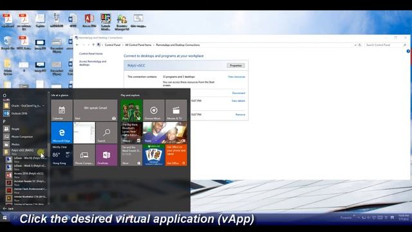Open the Xbox tile
Image resolution: width=412 pixels, height=232 pixels.
pos(131,110)
